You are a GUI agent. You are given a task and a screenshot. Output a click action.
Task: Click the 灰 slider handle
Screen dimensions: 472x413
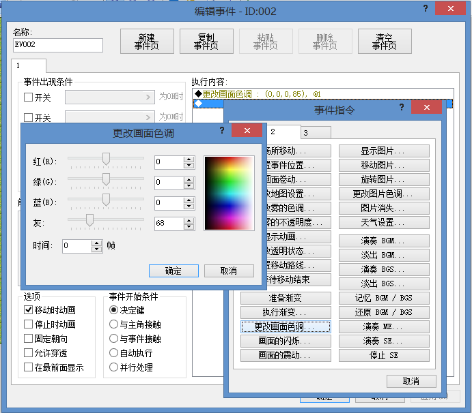coord(89,220)
